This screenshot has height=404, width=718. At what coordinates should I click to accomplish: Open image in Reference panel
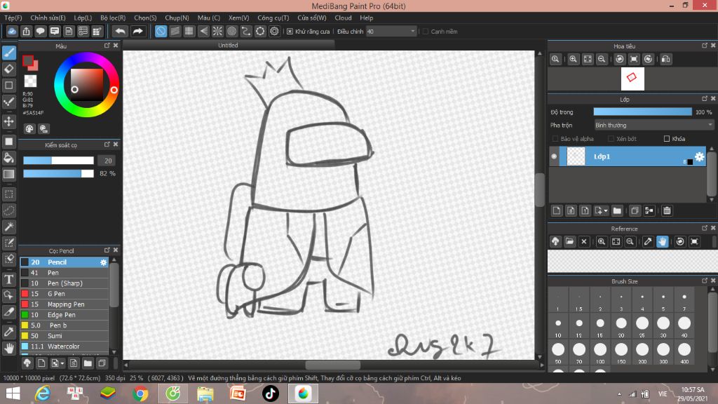pyautogui.click(x=569, y=241)
